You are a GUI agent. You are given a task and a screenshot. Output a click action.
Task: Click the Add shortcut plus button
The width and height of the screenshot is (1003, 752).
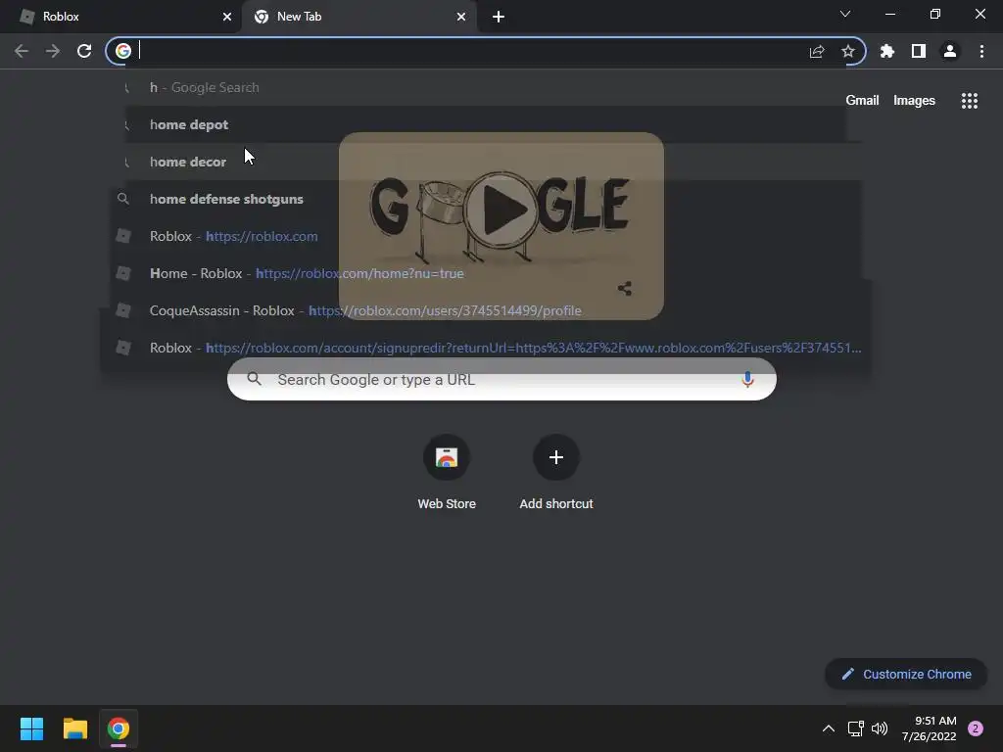click(x=556, y=458)
